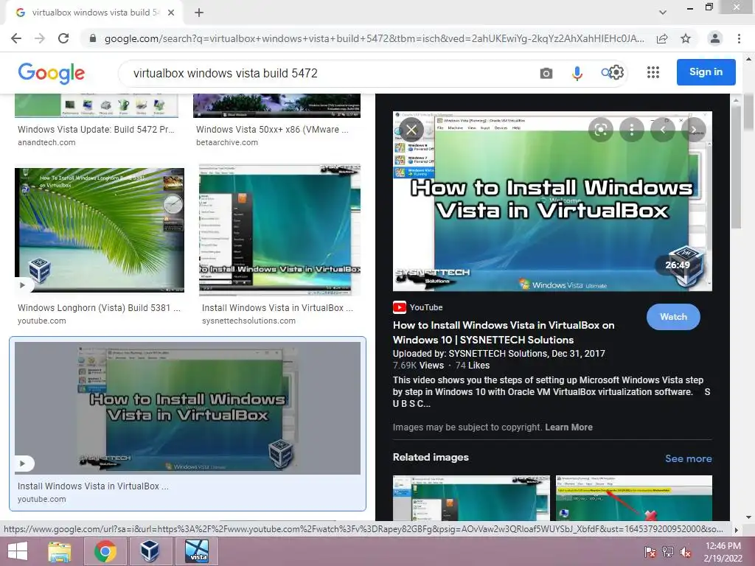This screenshot has height=566, width=755.
Task: Open the Windows Longhorn Build 5381 thumbnail
Action: (100, 230)
